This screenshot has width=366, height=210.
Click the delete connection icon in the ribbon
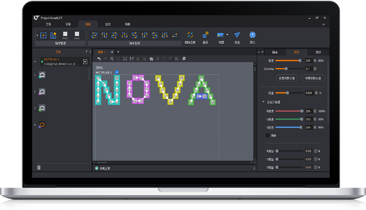tap(190, 35)
